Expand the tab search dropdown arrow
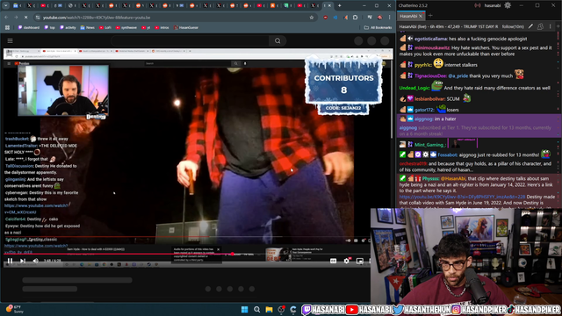This screenshot has height=316, width=562. point(6,6)
